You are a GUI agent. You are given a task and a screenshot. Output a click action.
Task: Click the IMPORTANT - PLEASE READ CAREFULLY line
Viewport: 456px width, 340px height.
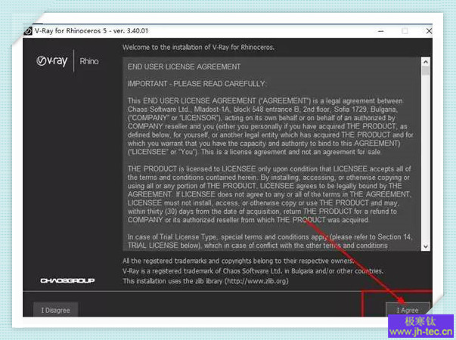197,84
